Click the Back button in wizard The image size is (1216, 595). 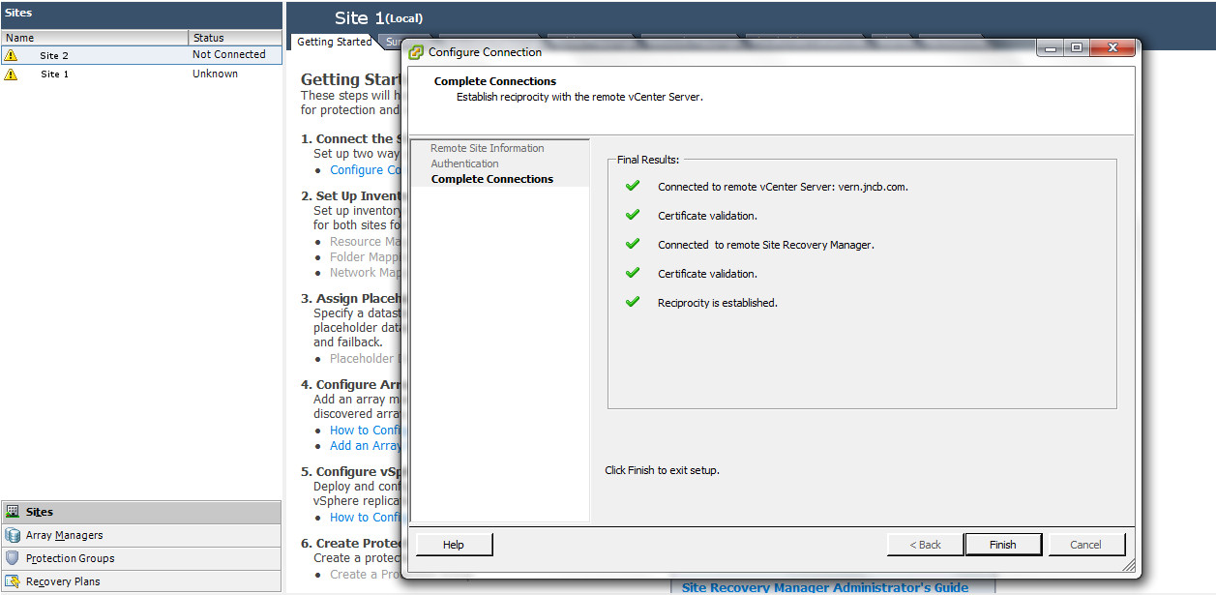(x=925, y=545)
